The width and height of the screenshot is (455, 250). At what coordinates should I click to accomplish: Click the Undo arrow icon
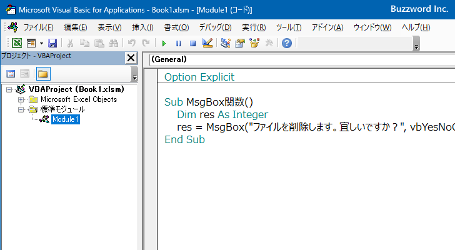coord(131,43)
